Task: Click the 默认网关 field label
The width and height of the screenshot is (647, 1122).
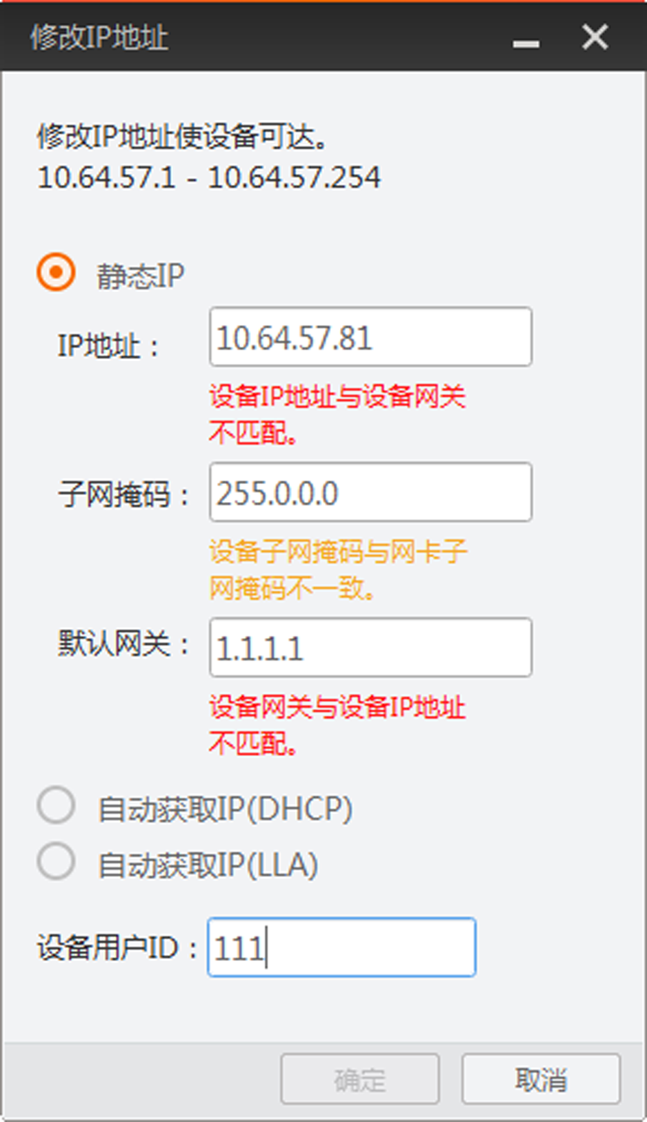Action: coord(115,645)
